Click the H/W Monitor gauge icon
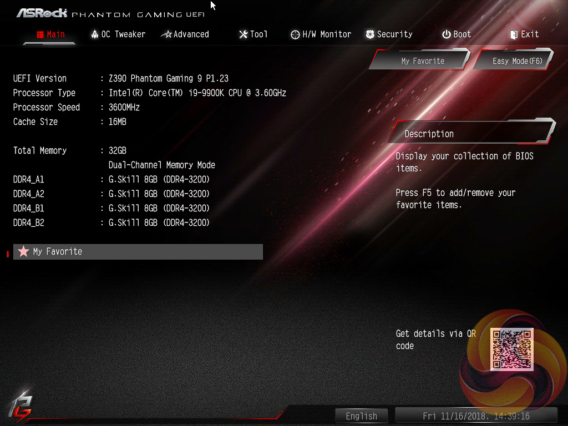This screenshot has height=426, width=568. point(295,34)
